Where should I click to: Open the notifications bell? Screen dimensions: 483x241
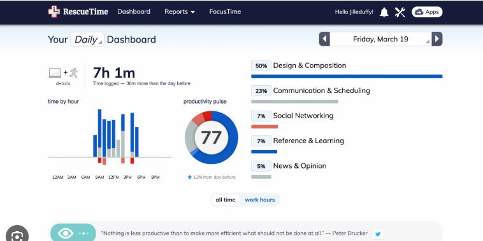pos(384,12)
